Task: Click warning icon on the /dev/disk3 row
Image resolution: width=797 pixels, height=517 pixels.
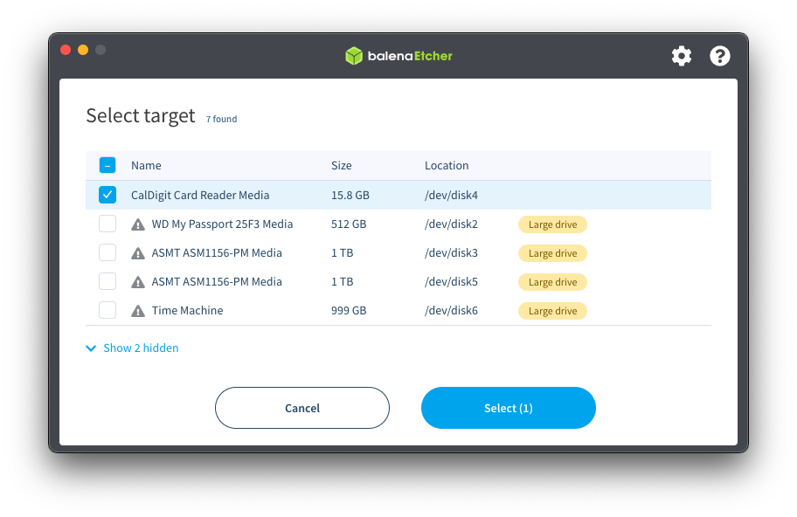Action: point(138,253)
